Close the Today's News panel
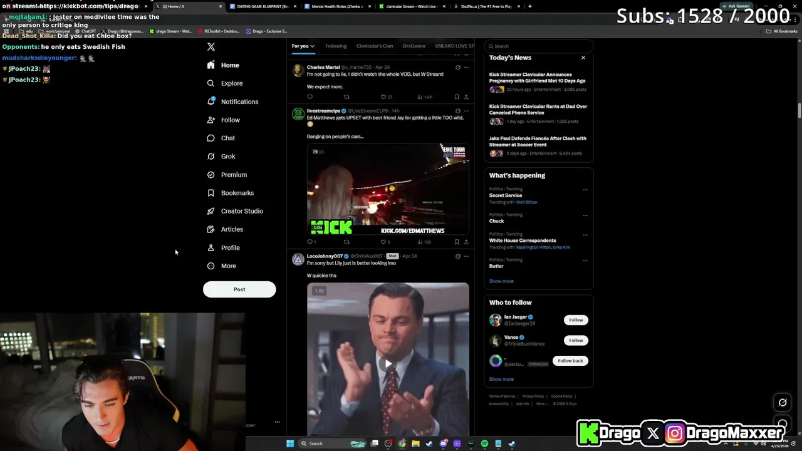The image size is (802, 451). point(583,58)
